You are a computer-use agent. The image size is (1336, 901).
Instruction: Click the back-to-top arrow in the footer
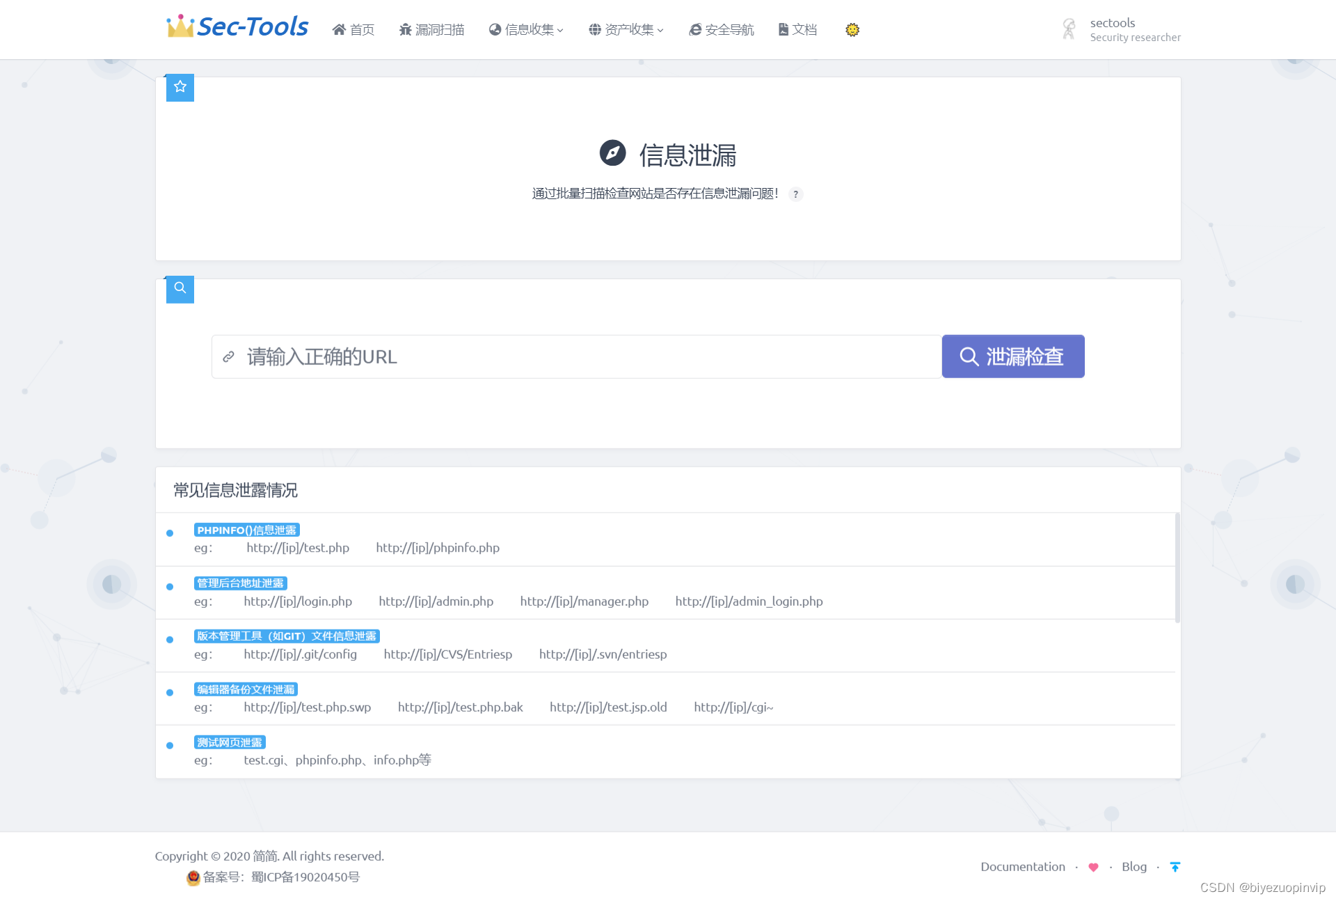coord(1175,867)
